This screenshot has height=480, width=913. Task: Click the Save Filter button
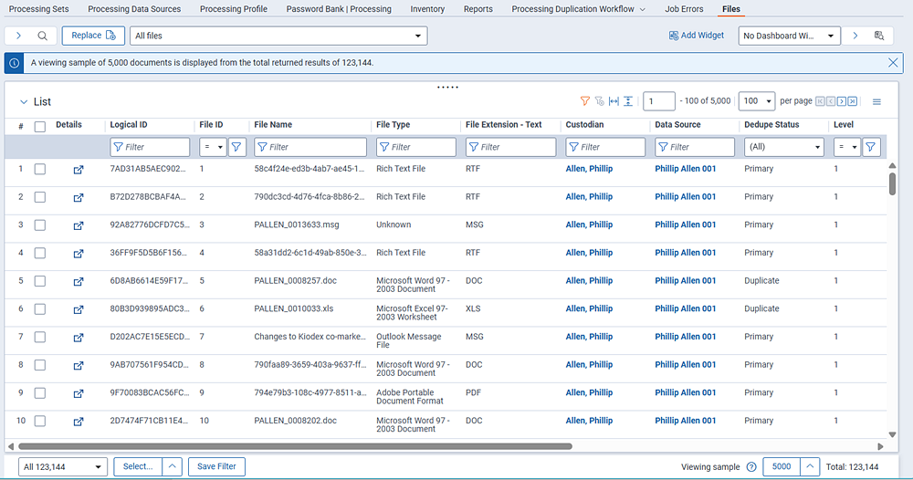click(x=216, y=466)
